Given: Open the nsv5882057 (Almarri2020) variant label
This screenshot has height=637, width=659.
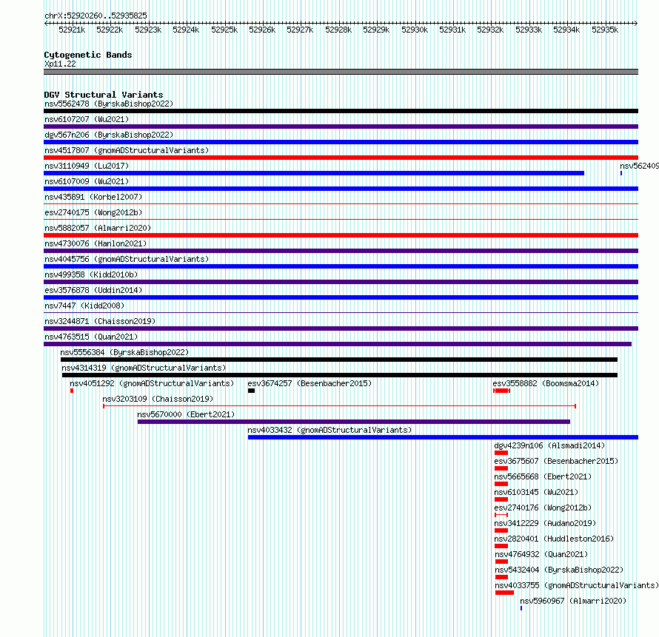Looking at the screenshot, I should tap(98, 228).
